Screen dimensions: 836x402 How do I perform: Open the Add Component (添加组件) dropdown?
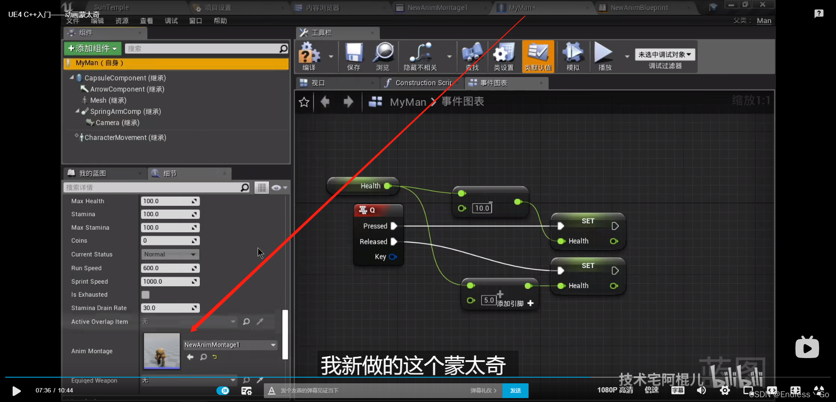93,48
